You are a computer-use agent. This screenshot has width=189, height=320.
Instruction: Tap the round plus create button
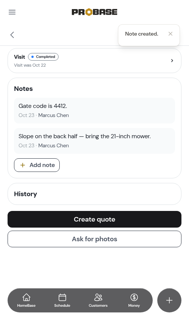[x=169, y=300]
